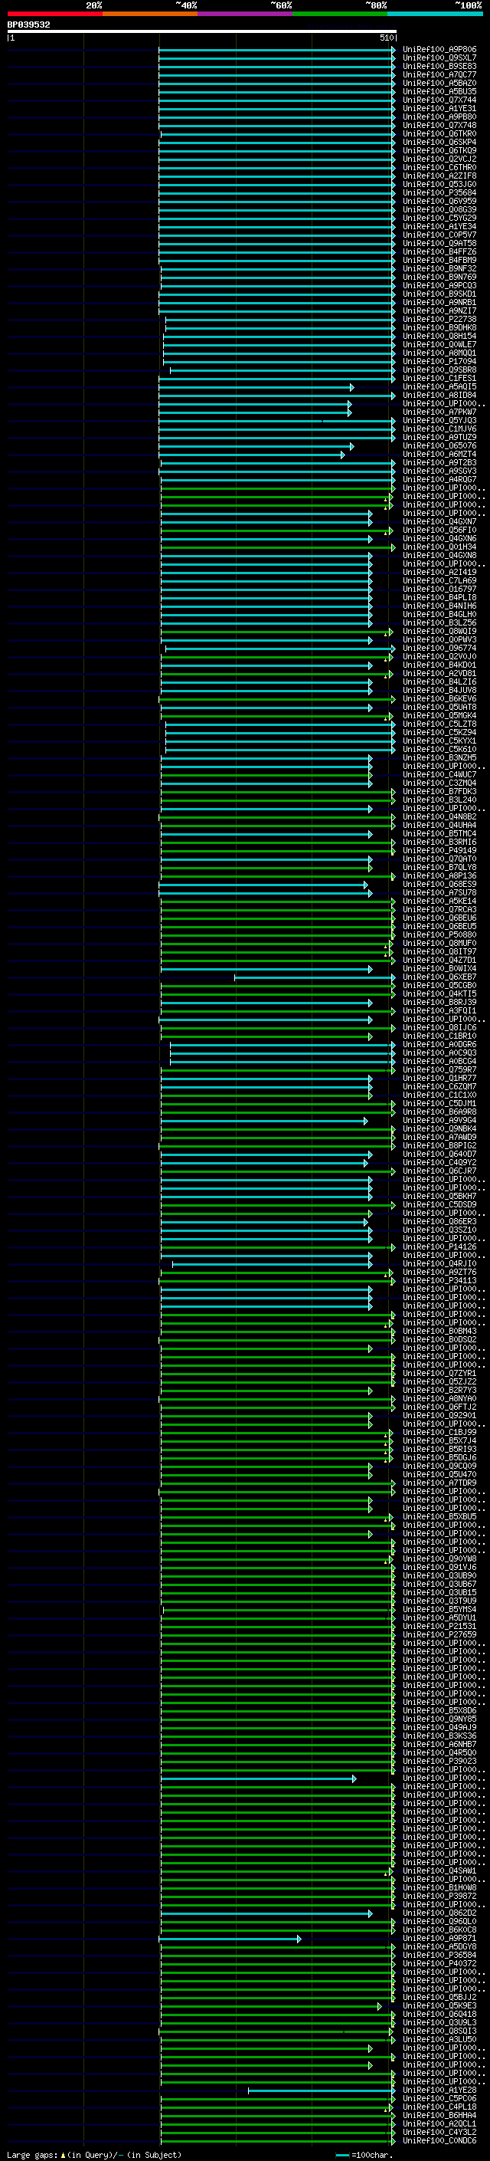Select label UniRef100_Q68ES9

[x=439, y=884]
